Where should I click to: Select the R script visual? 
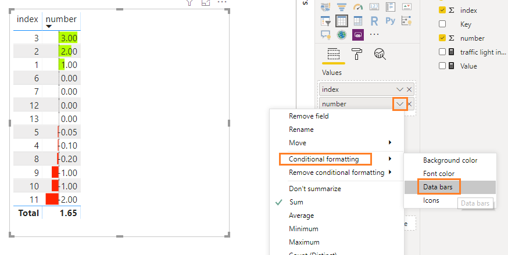(x=374, y=21)
